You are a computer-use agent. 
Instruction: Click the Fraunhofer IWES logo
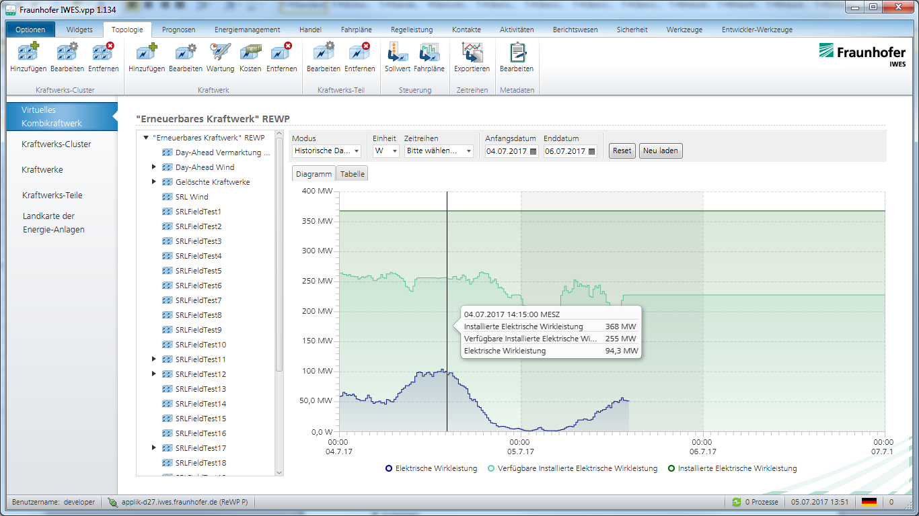pyautogui.click(x=862, y=54)
